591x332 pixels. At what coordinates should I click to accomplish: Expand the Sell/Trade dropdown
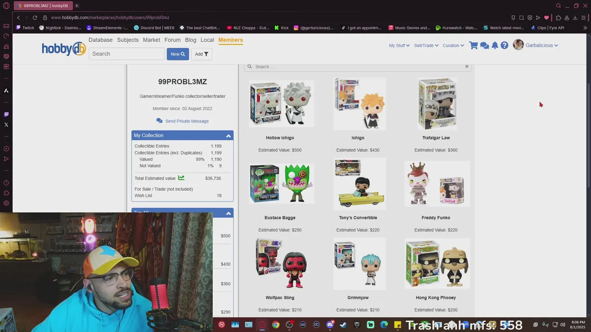[x=426, y=46]
